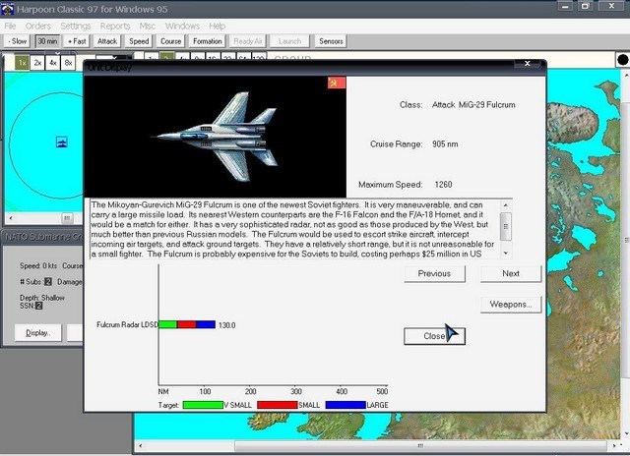Open the Weapons... dialog button

[510, 305]
